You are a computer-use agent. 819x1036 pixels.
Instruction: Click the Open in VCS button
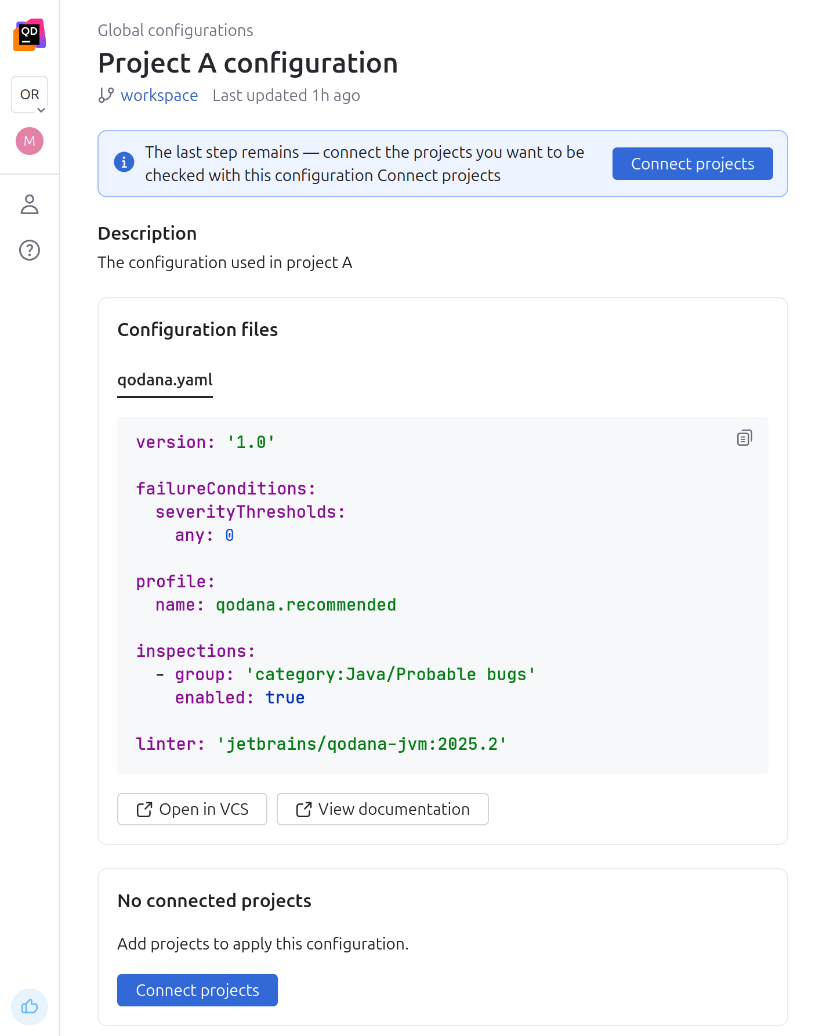click(x=192, y=809)
